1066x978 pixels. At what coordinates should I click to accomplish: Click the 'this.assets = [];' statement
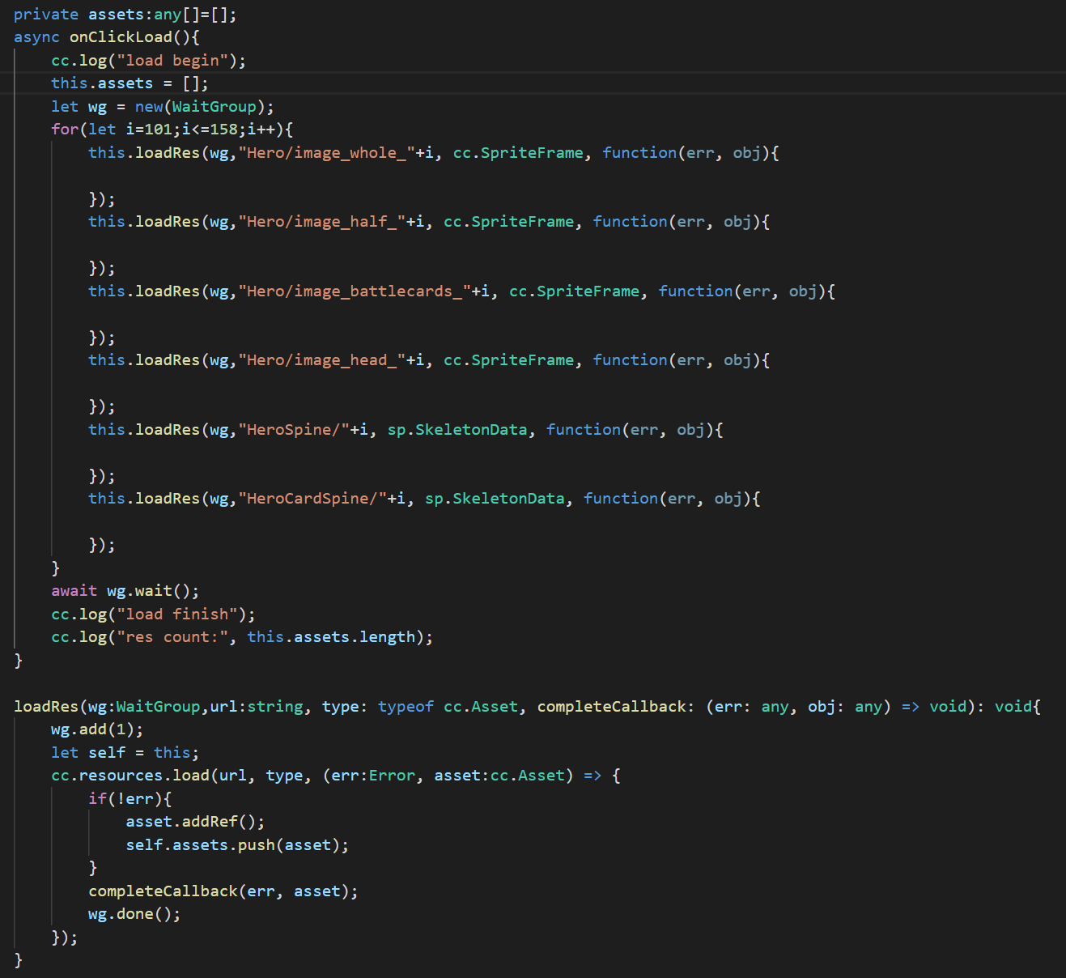(x=130, y=83)
